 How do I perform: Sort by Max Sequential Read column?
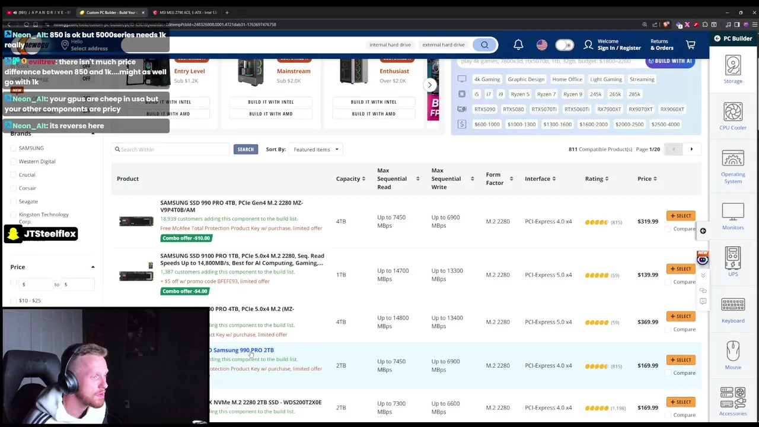(417, 179)
